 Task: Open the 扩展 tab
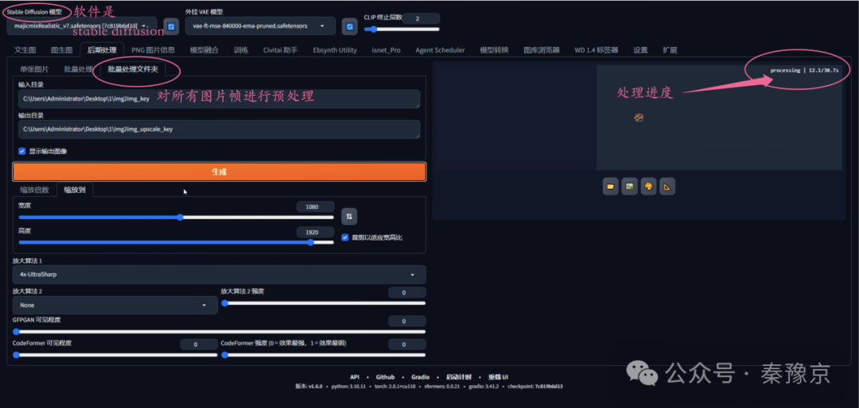coord(670,50)
